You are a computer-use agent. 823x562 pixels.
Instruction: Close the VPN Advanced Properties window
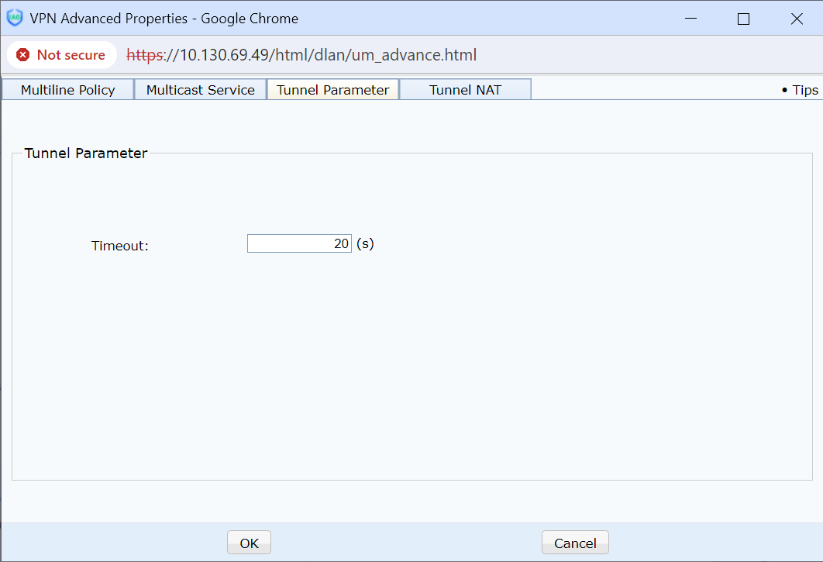pos(796,19)
